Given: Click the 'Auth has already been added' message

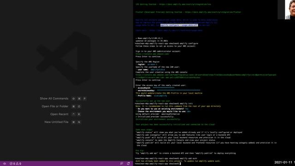Looking at the screenshot, I should coord(178,161).
